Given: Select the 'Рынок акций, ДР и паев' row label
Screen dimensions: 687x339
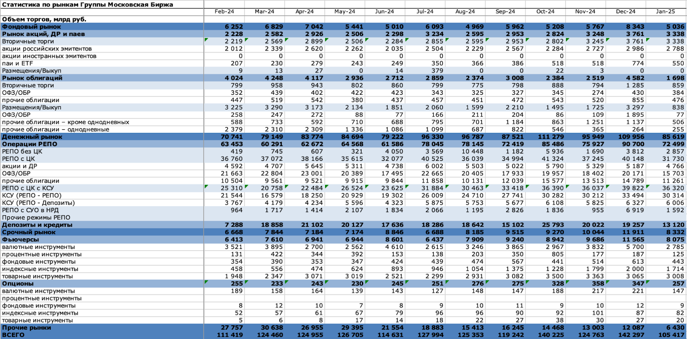Looking at the screenshot, I should pos(43,34).
